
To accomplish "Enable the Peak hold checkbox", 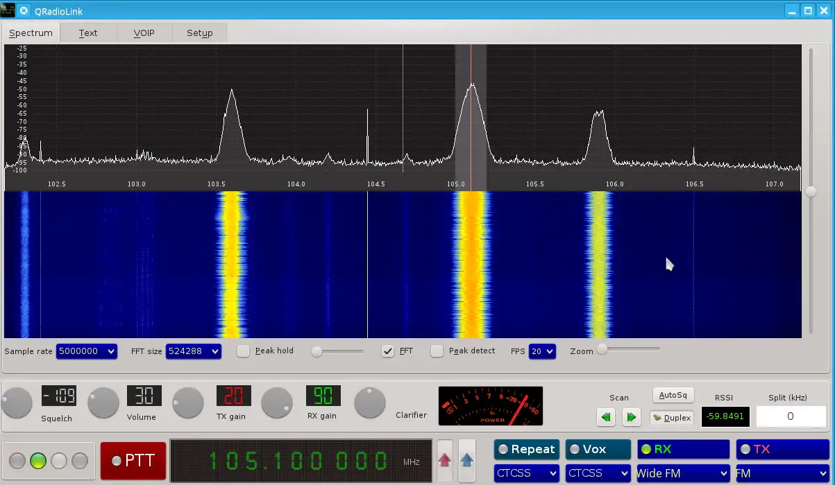I will pyautogui.click(x=244, y=351).
